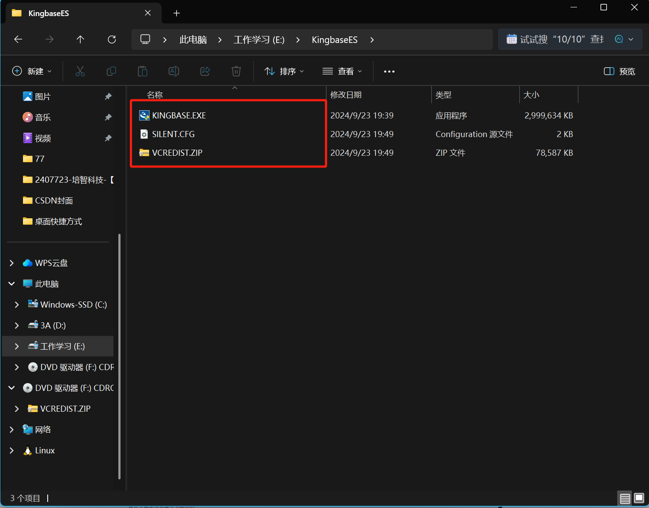Viewport: 649px width, 508px height.
Task: Select the VCREDIST.ZIP file icon in list
Action: (144, 153)
